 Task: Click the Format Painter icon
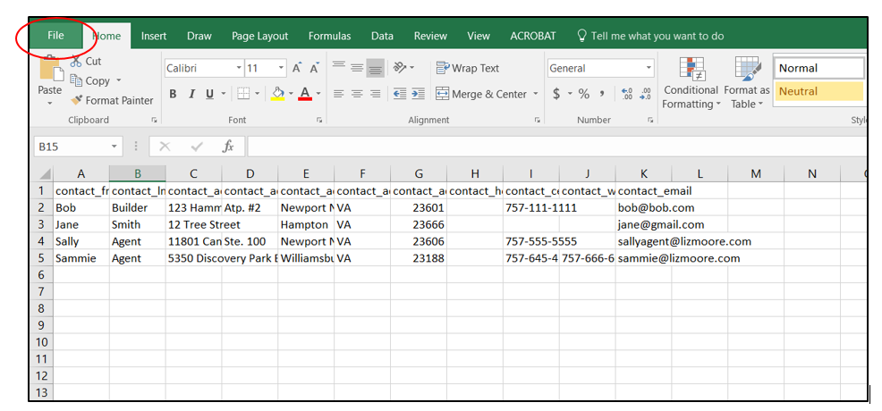[77, 101]
